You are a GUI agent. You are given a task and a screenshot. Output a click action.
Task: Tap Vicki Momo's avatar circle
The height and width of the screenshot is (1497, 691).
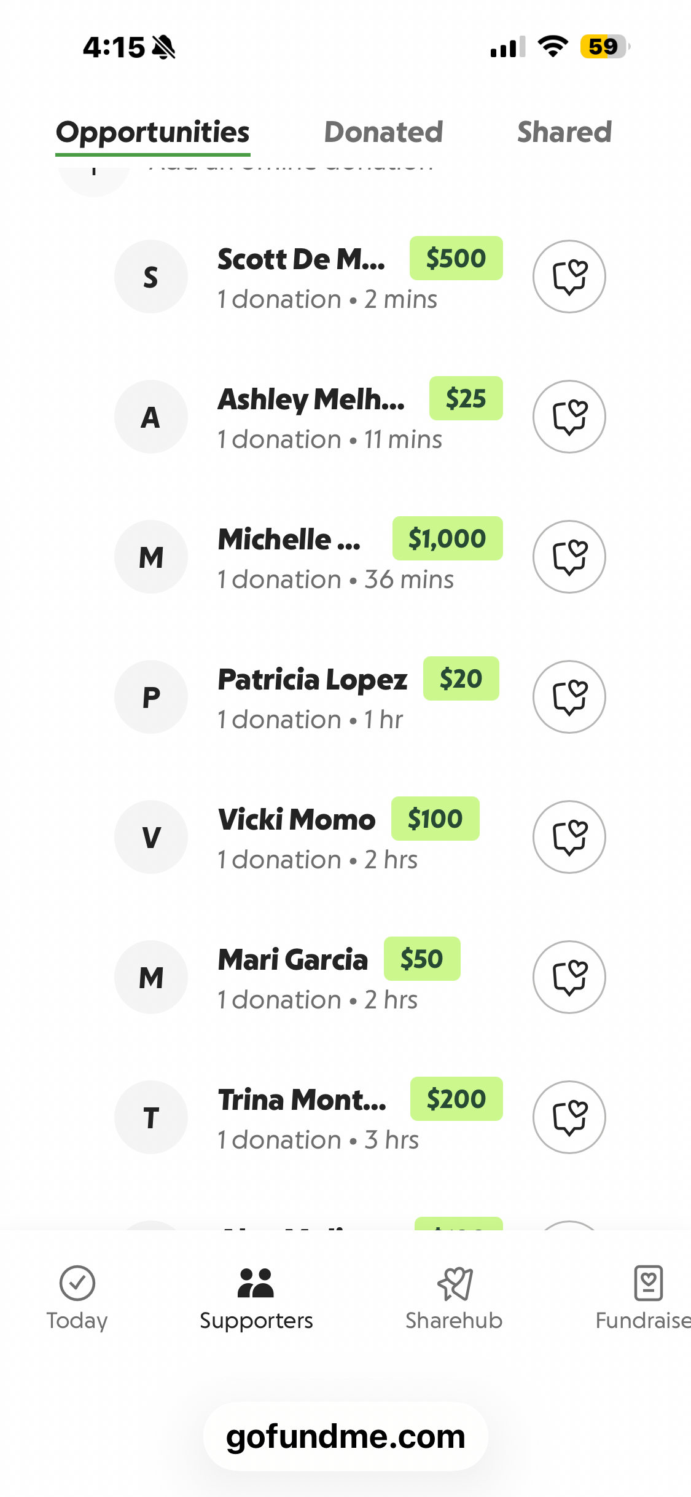pyautogui.click(x=151, y=837)
